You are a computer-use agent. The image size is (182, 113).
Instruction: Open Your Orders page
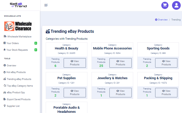coord(13,43)
